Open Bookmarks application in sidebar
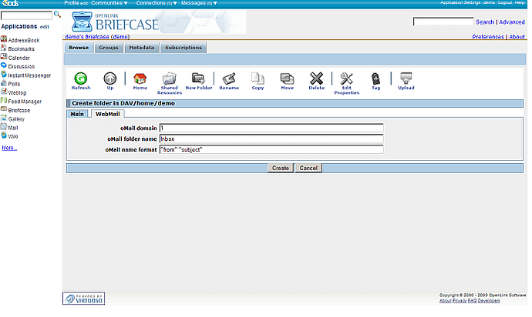The image size is (532, 317). pos(21,48)
